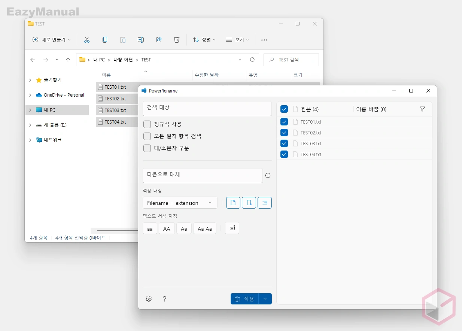Click the 다음으로 대체 replace input field
The width and height of the screenshot is (462, 331).
pyautogui.click(x=203, y=175)
